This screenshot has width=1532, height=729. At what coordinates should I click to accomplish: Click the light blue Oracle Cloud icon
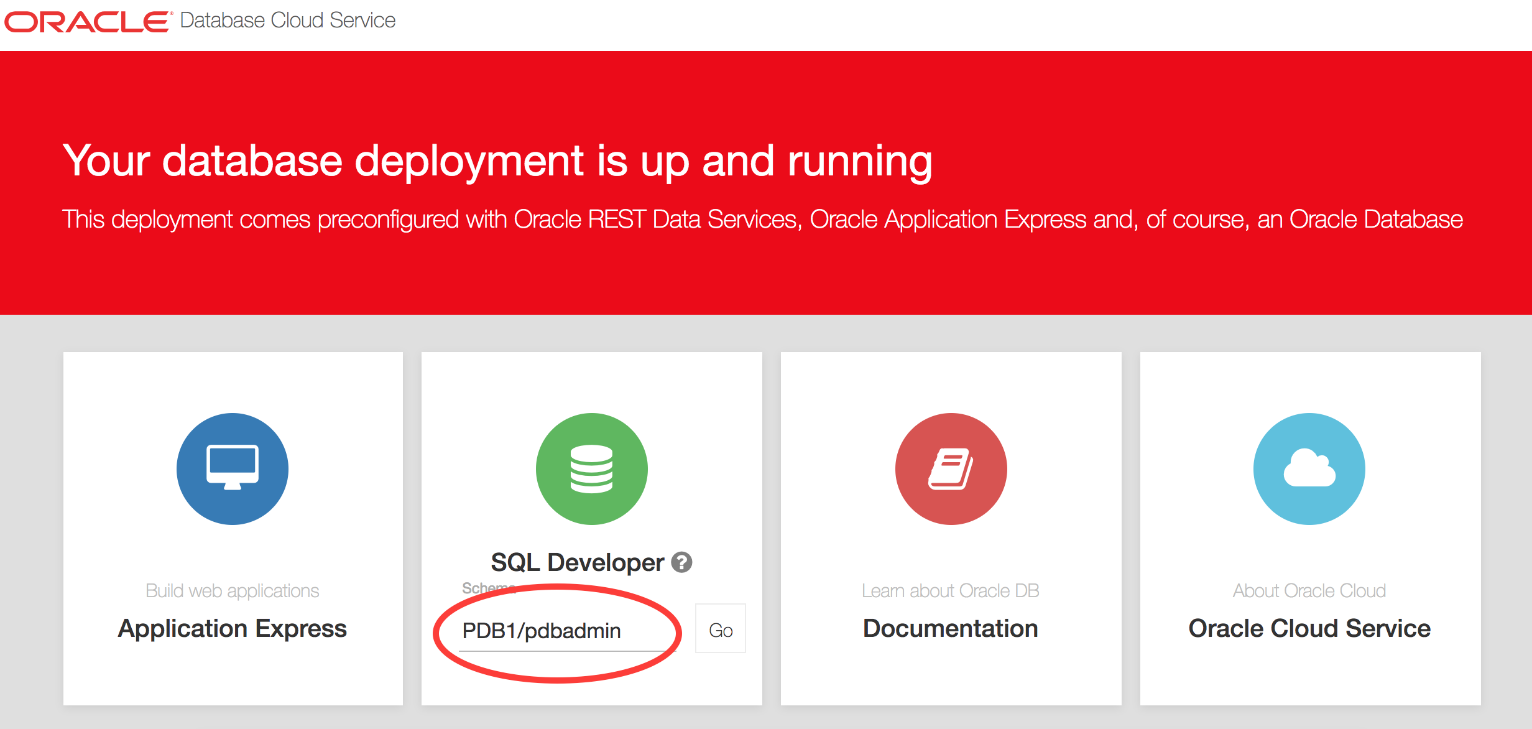coord(1309,468)
